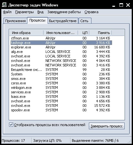Sort by the ЦП column header
The height and width of the screenshot is (145, 133).
pyautogui.click(x=83, y=33)
